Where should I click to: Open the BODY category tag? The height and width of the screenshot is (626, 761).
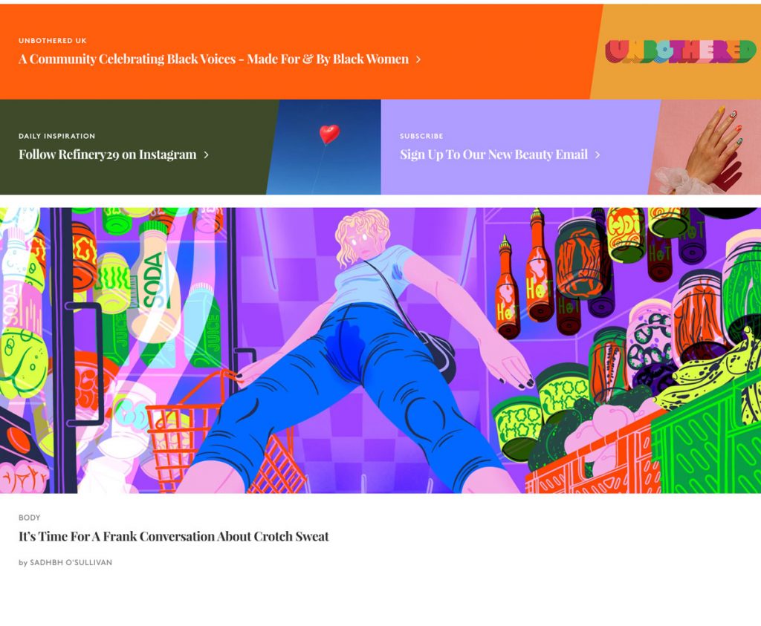click(30, 518)
